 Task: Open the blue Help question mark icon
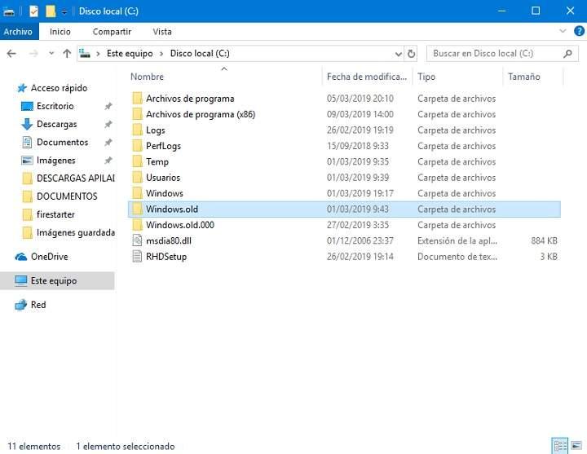pyautogui.click(x=579, y=31)
